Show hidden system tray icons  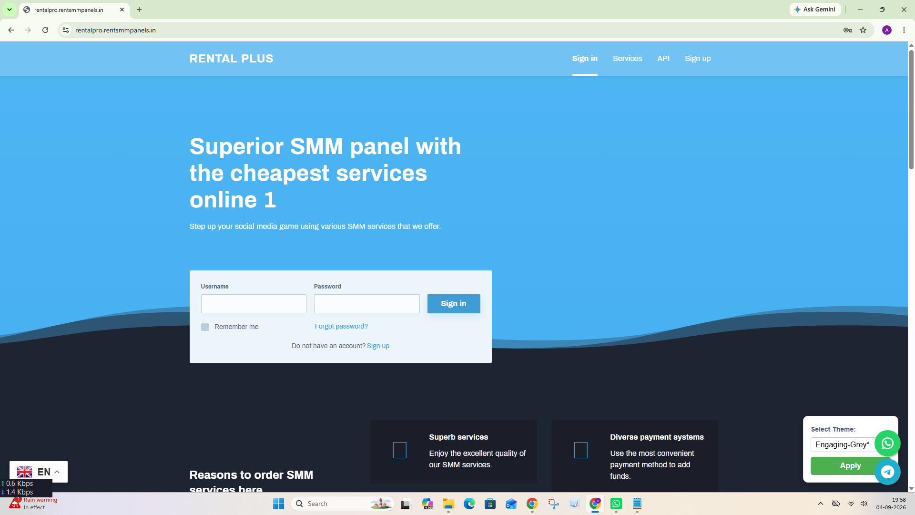pos(821,504)
